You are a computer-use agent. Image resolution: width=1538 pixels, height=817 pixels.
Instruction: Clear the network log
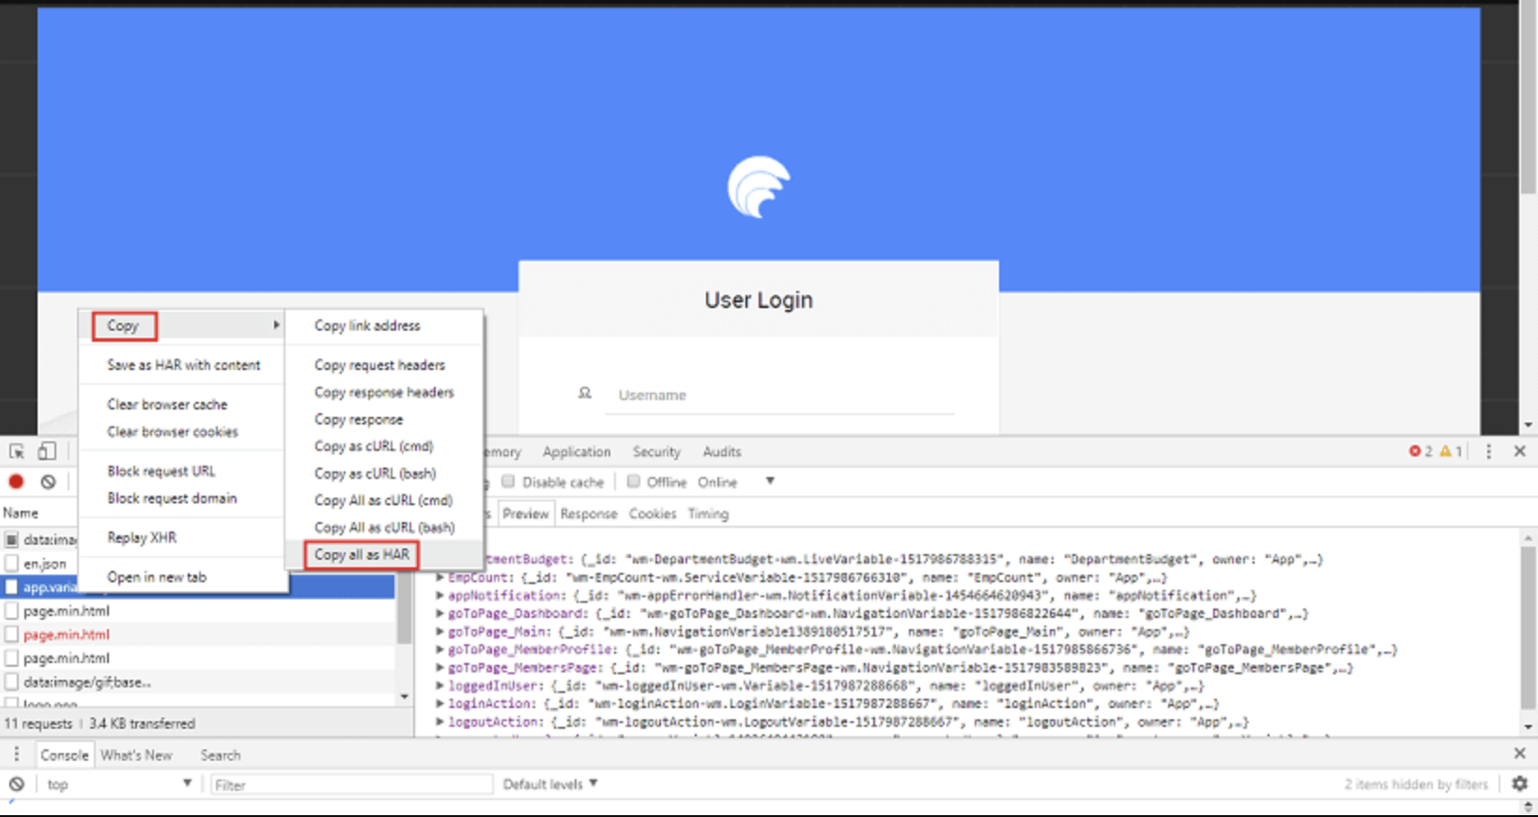(48, 482)
